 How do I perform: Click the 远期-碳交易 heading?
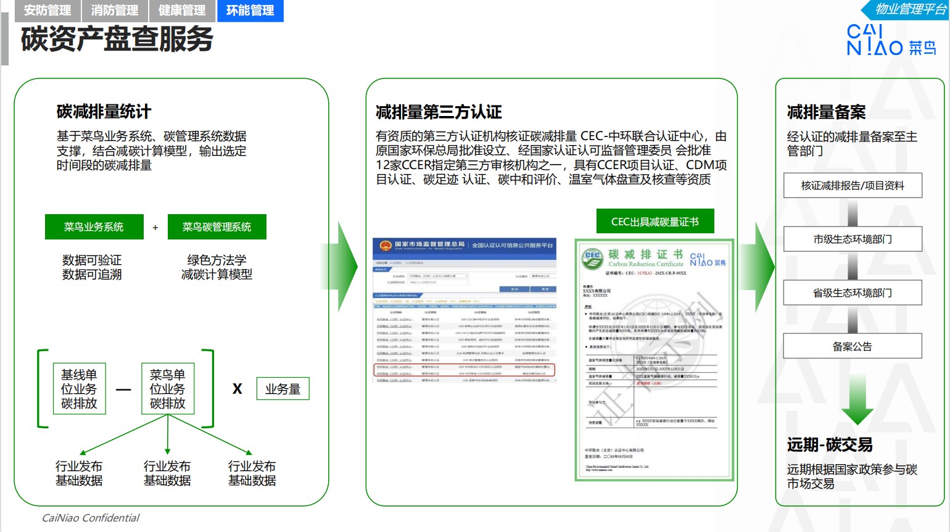click(830, 444)
